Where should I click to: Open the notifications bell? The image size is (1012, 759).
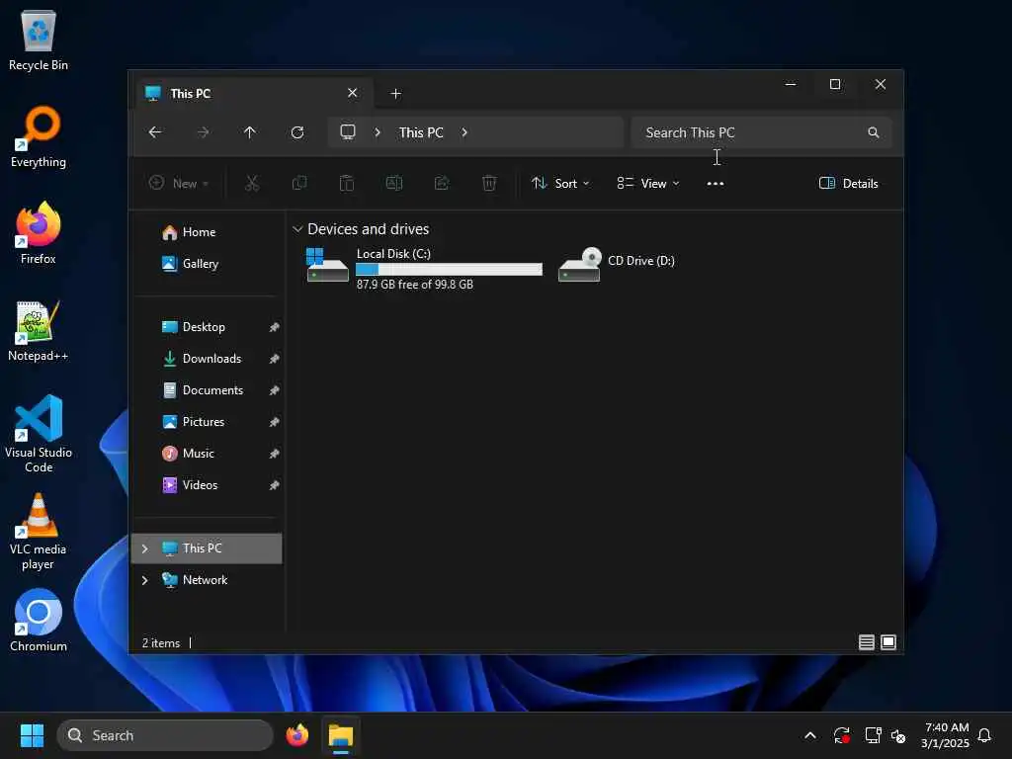coord(984,735)
